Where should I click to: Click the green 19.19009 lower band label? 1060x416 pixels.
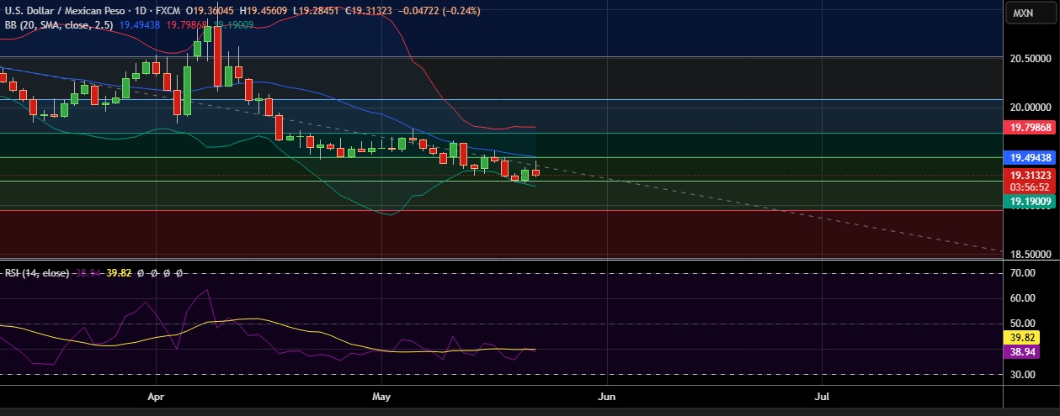point(1032,202)
